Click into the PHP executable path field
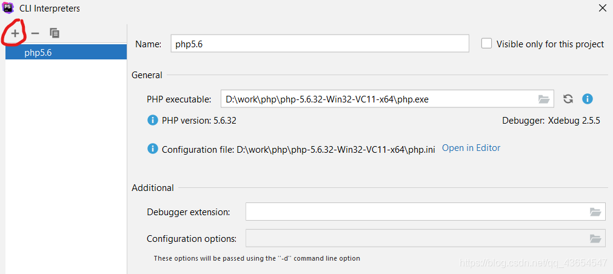This screenshot has height=274, width=613. coord(376,99)
